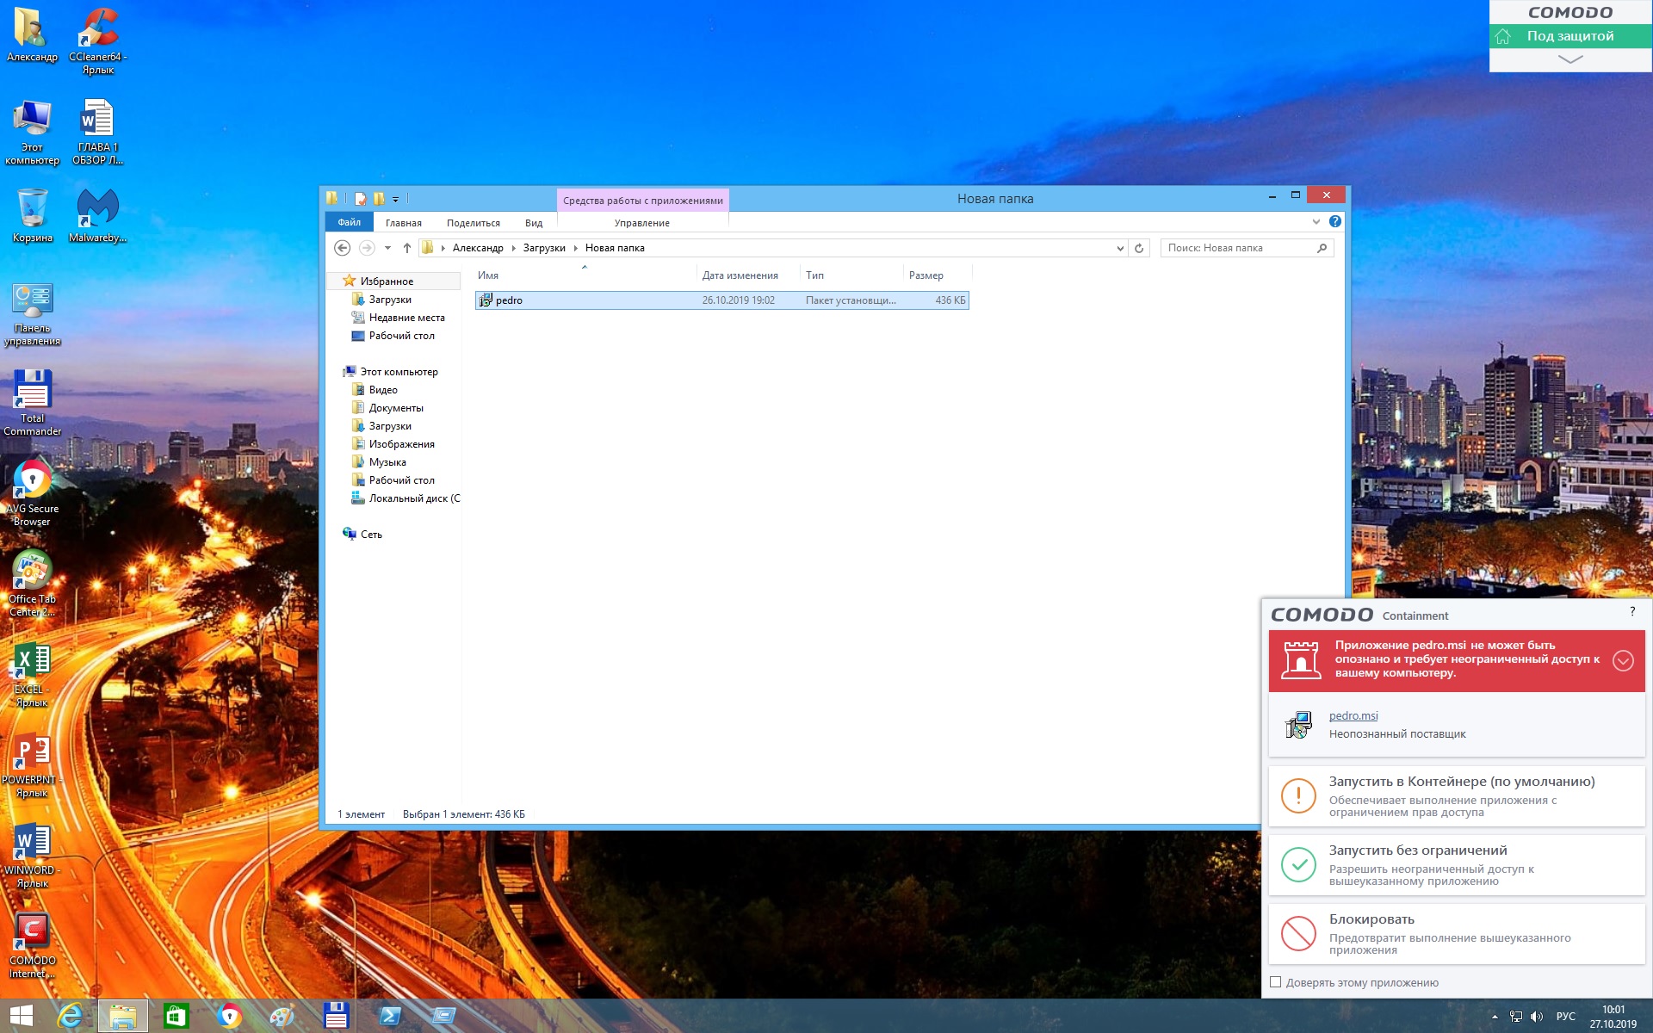Open the Файл ribbon tab

349,222
